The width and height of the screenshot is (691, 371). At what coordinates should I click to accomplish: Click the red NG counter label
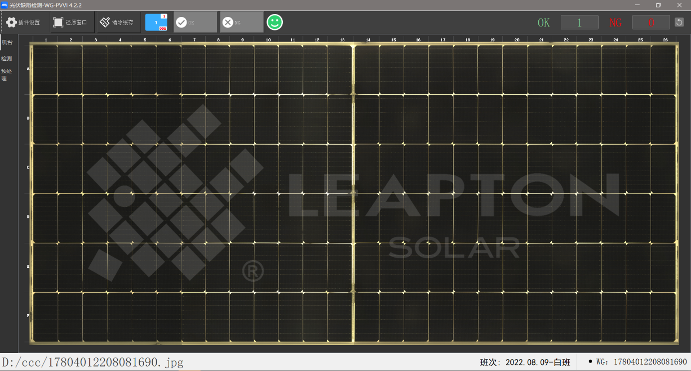click(616, 23)
